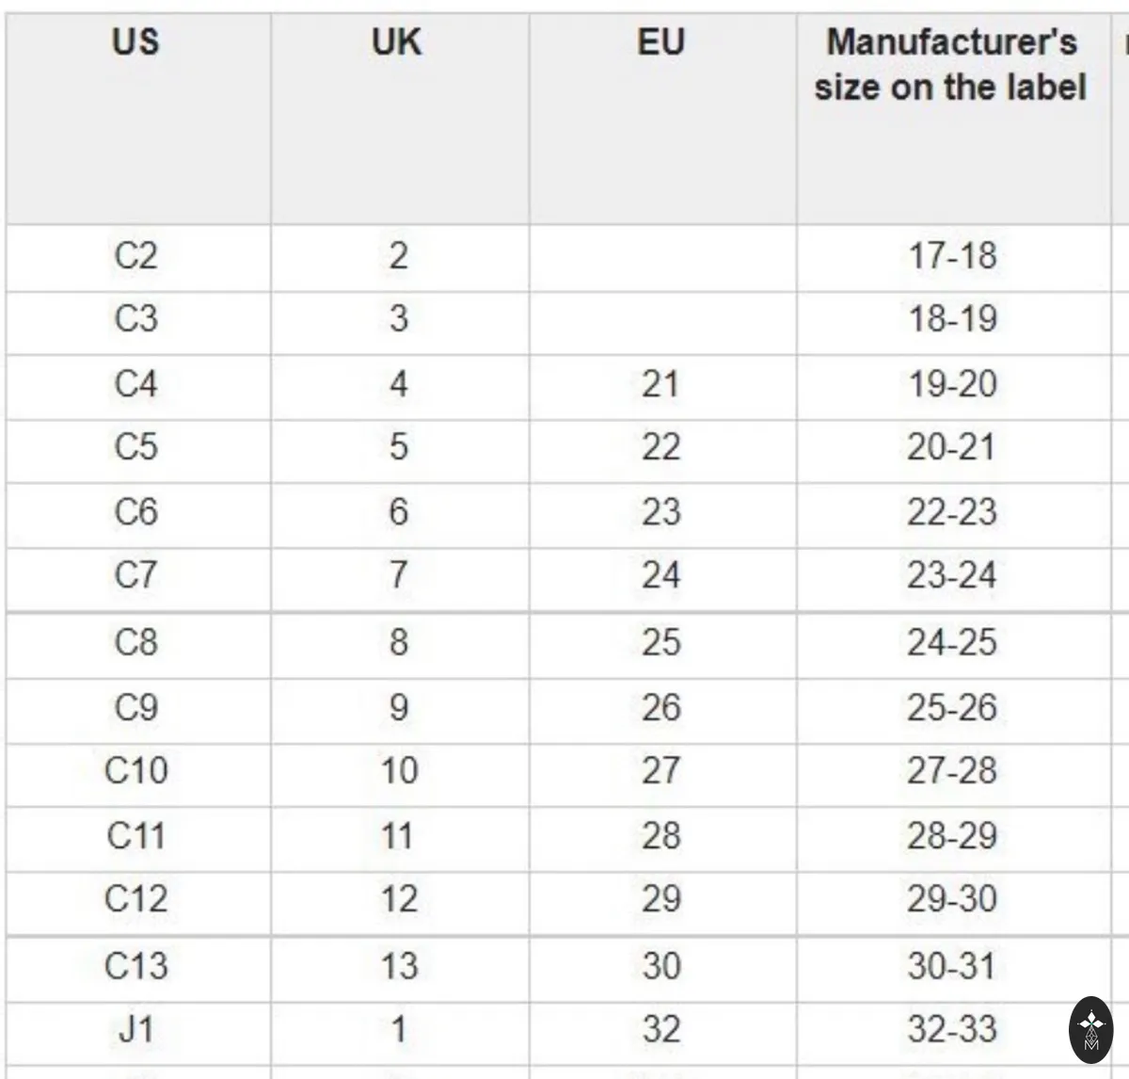Viewport: 1129px width, 1079px height.
Task: Click the 27-28 manufacturer size cell
Action: pyautogui.click(x=953, y=775)
